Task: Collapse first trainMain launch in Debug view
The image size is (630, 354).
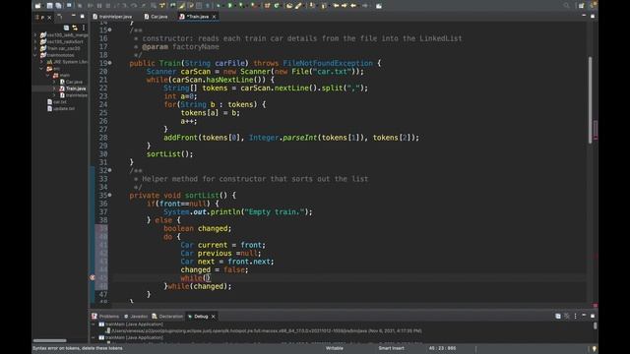Action: tap(94, 324)
